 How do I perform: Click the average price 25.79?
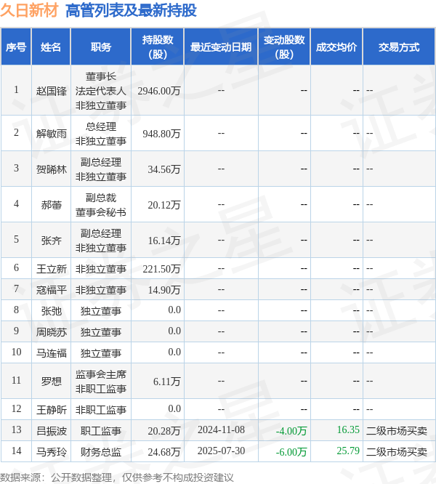[348, 451]
